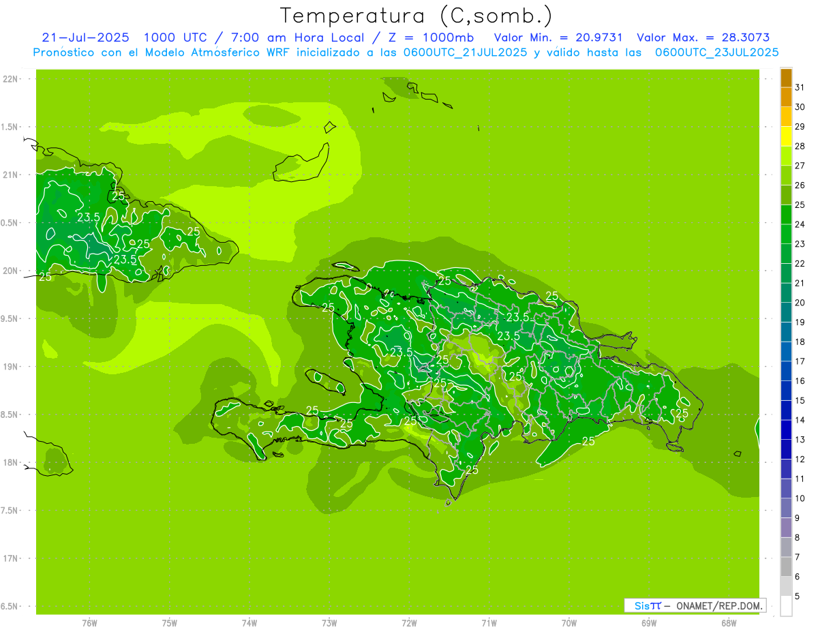Click the "18N" latitude axis label
818x632 pixels.
click(11, 462)
